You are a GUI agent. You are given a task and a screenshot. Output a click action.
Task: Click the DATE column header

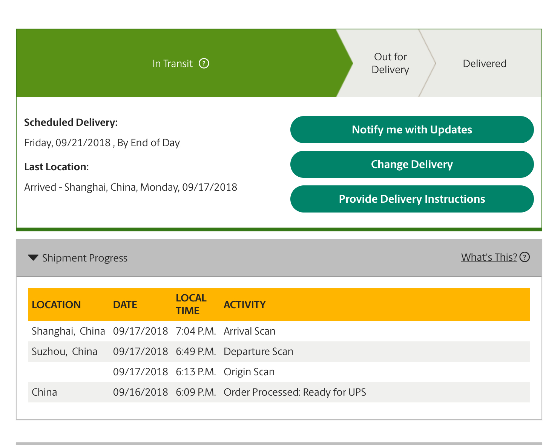tap(125, 304)
